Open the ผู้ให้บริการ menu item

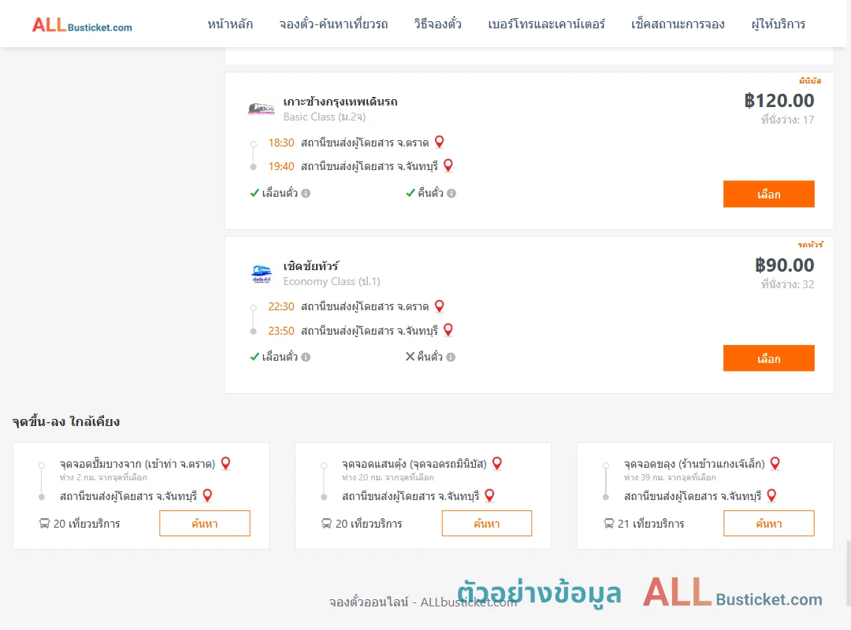(x=778, y=24)
